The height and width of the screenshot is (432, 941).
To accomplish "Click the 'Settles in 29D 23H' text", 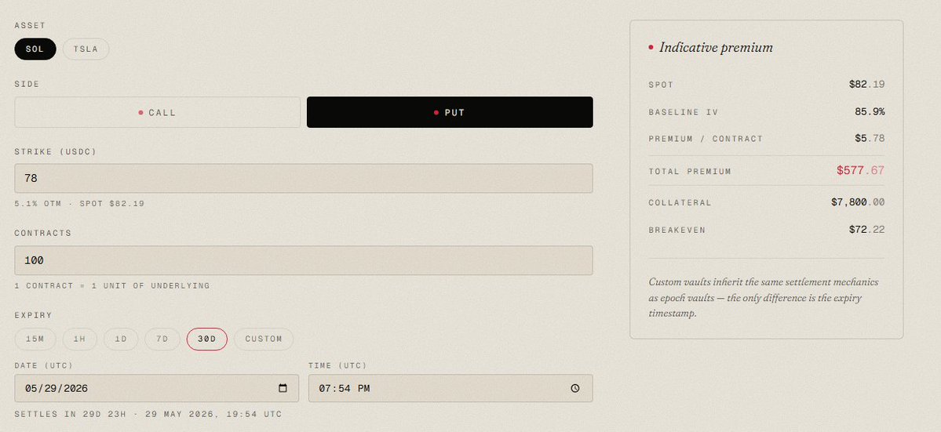I will (148, 414).
